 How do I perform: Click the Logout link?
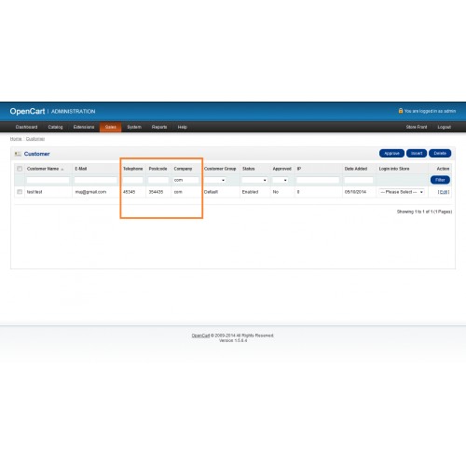click(x=444, y=127)
